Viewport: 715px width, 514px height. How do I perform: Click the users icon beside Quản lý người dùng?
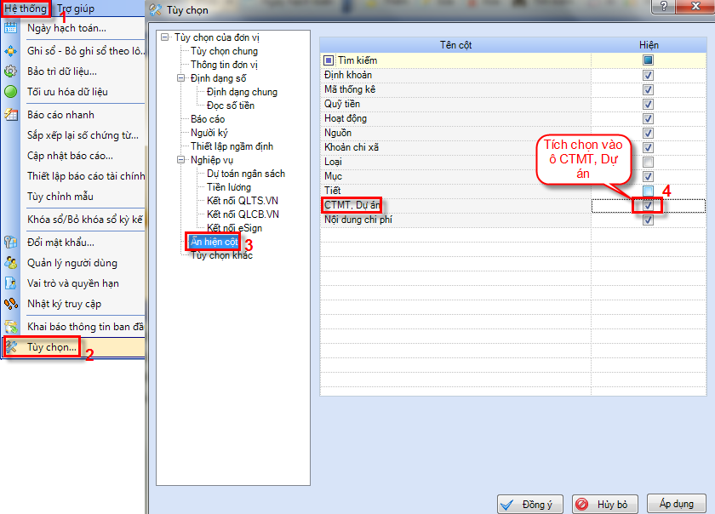(10, 263)
